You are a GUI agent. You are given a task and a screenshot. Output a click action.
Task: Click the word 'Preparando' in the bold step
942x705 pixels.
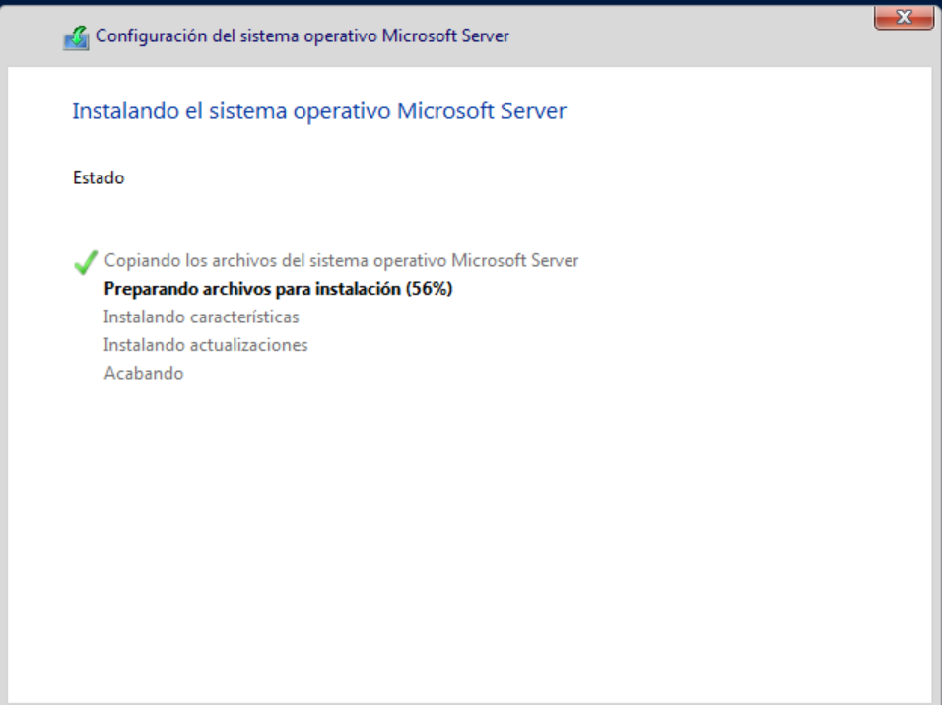click(151, 289)
